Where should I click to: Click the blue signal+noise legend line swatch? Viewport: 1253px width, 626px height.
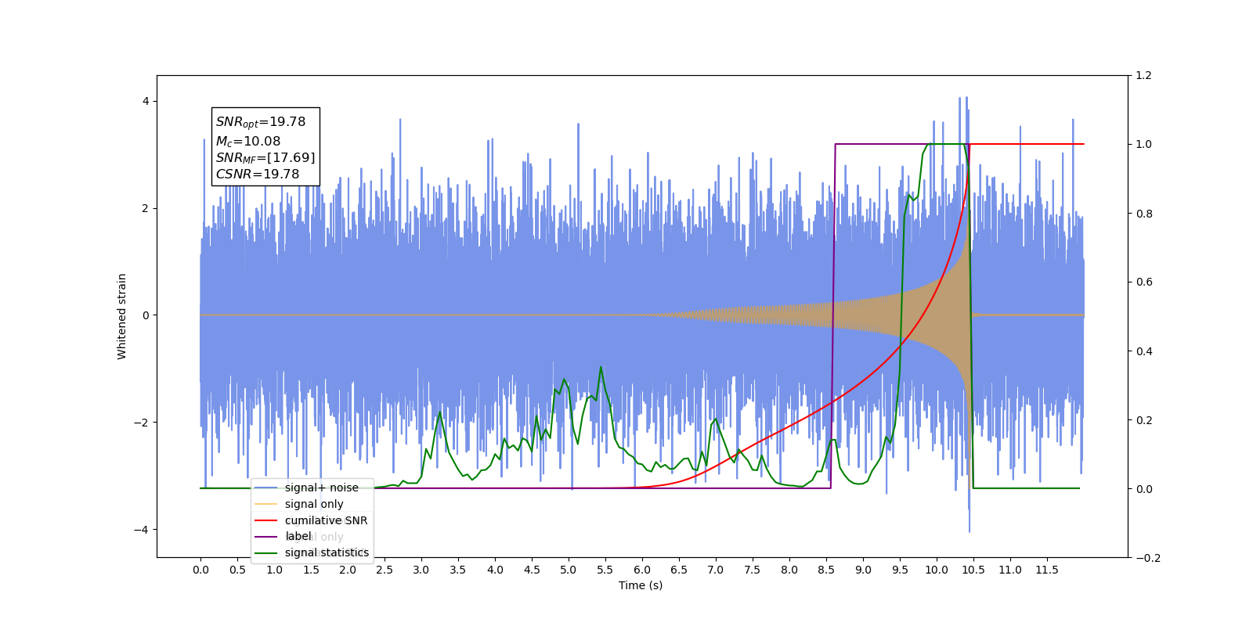click(x=266, y=487)
